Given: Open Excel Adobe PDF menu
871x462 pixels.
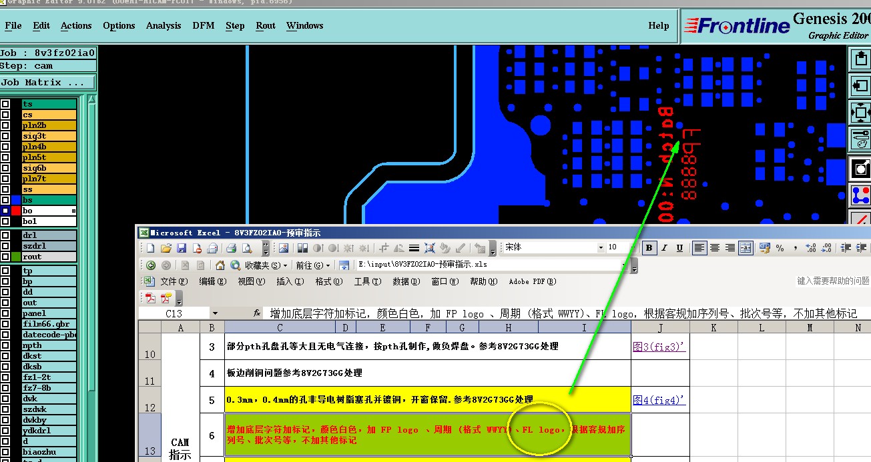Looking at the screenshot, I should (x=533, y=281).
